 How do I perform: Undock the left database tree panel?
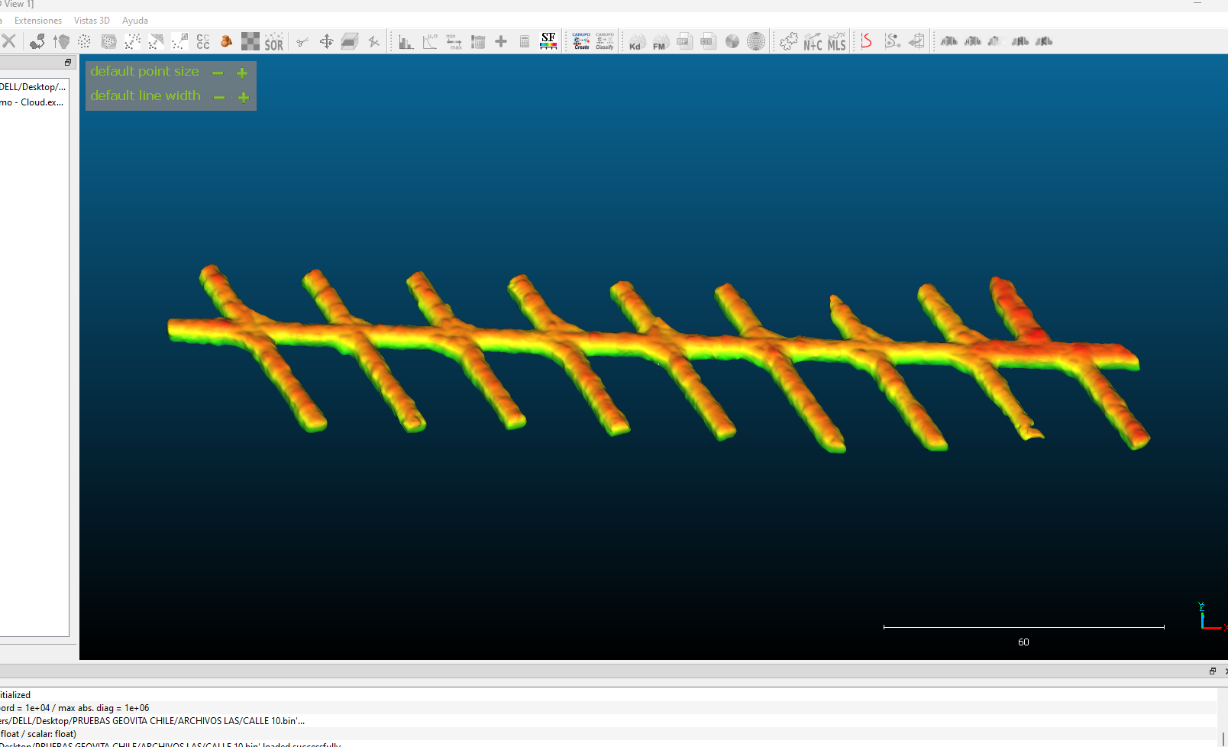pyautogui.click(x=68, y=63)
